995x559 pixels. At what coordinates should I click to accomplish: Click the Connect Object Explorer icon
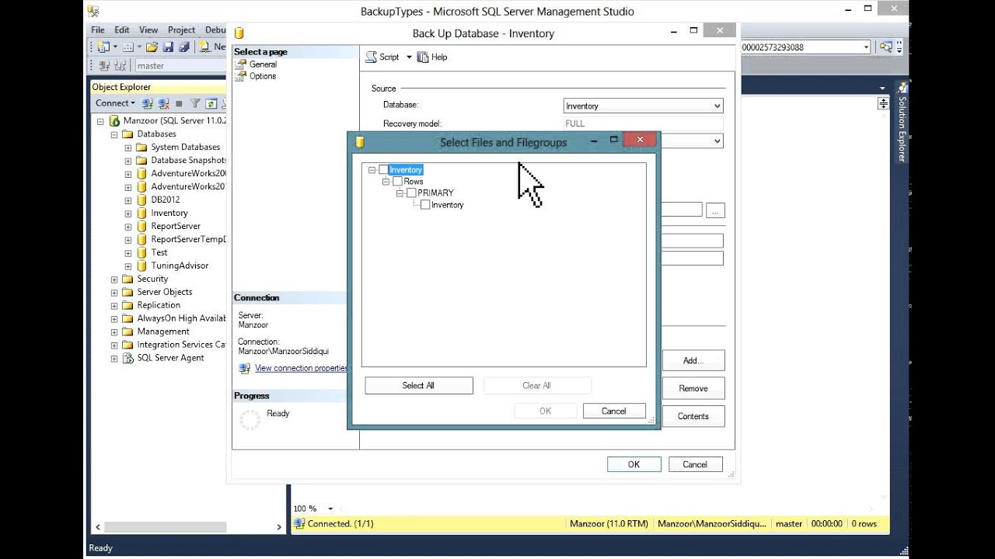(148, 103)
